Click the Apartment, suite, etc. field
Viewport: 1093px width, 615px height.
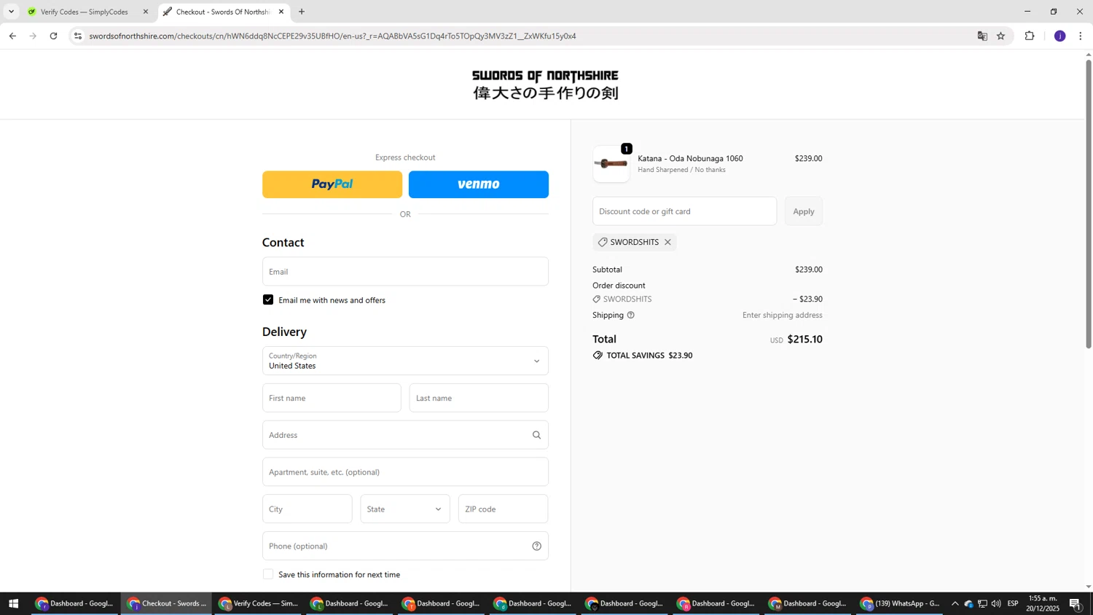click(405, 472)
